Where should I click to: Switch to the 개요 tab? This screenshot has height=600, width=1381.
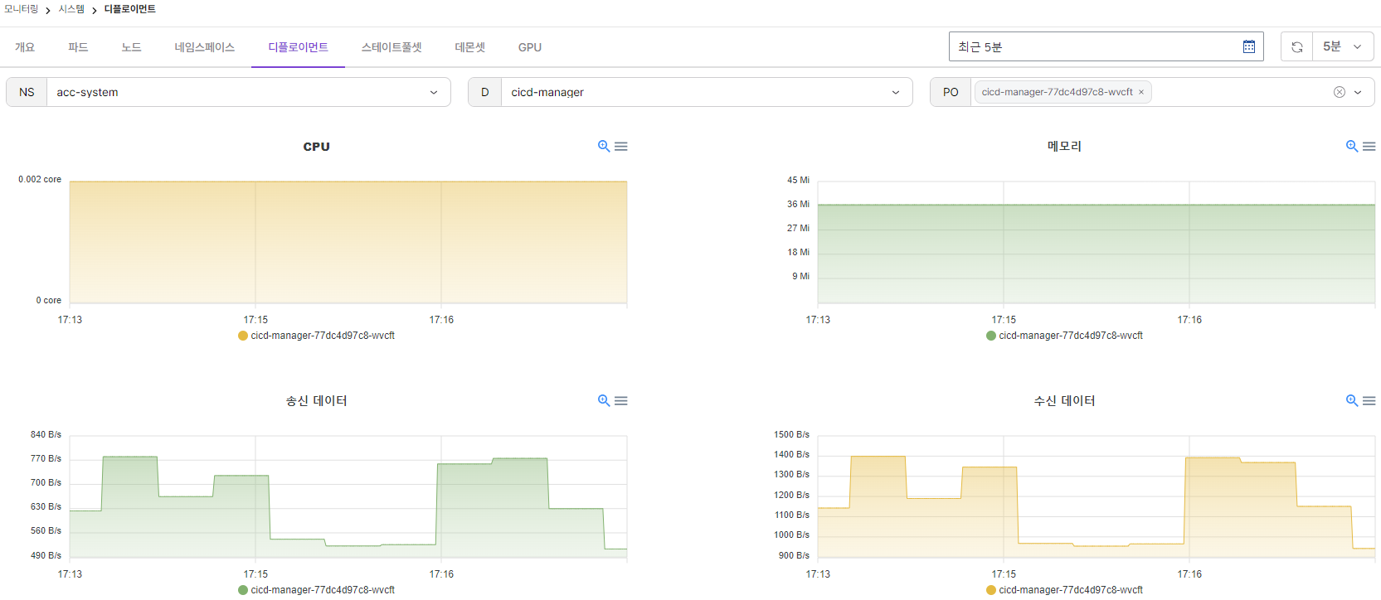pos(25,47)
